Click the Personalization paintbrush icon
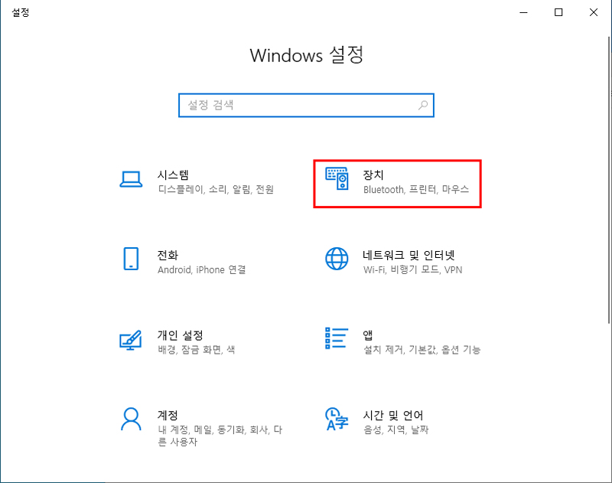The height and width of the screenshot is (483, 612). pyautogui.click(x=130, y=340)
